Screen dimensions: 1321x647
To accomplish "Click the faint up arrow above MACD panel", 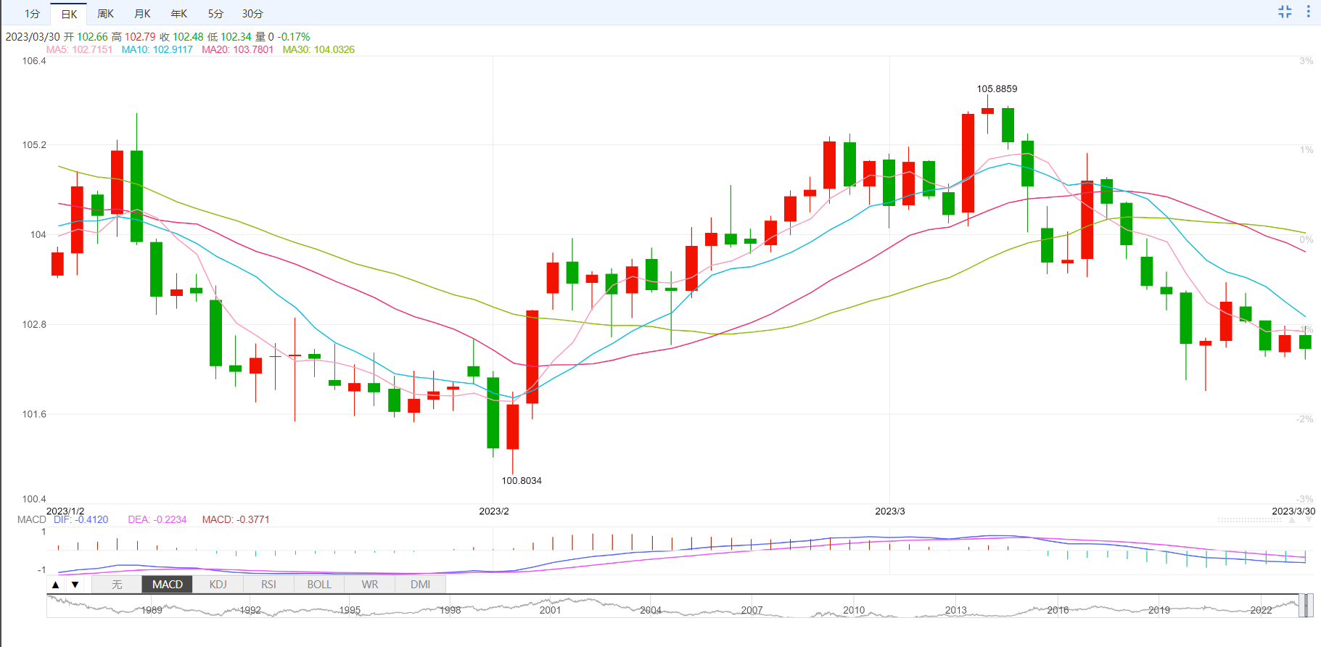I will (1291, 520).
